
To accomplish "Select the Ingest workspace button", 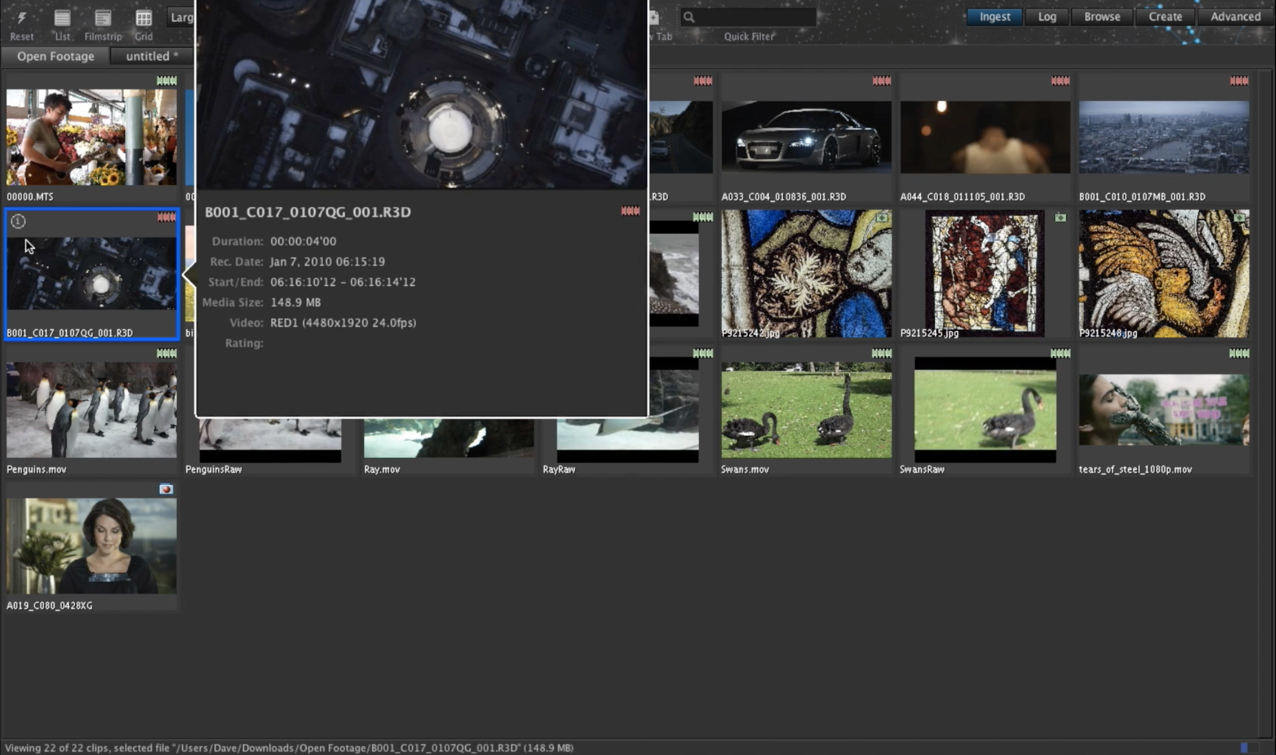I will tap(994, 17).
